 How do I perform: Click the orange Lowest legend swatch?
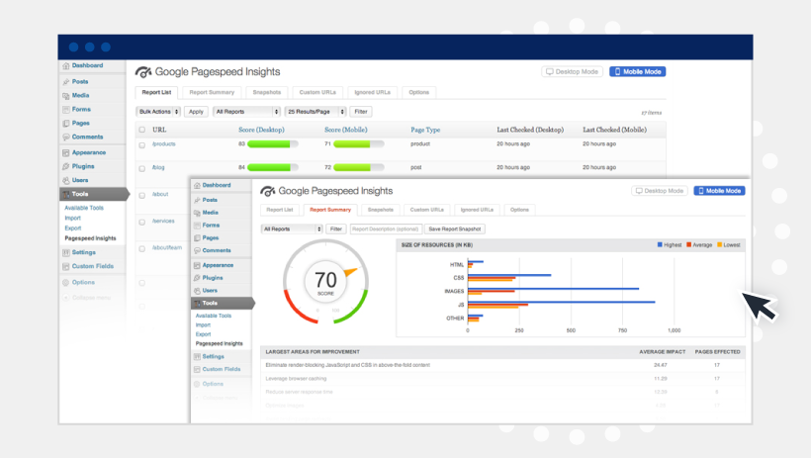719,244
